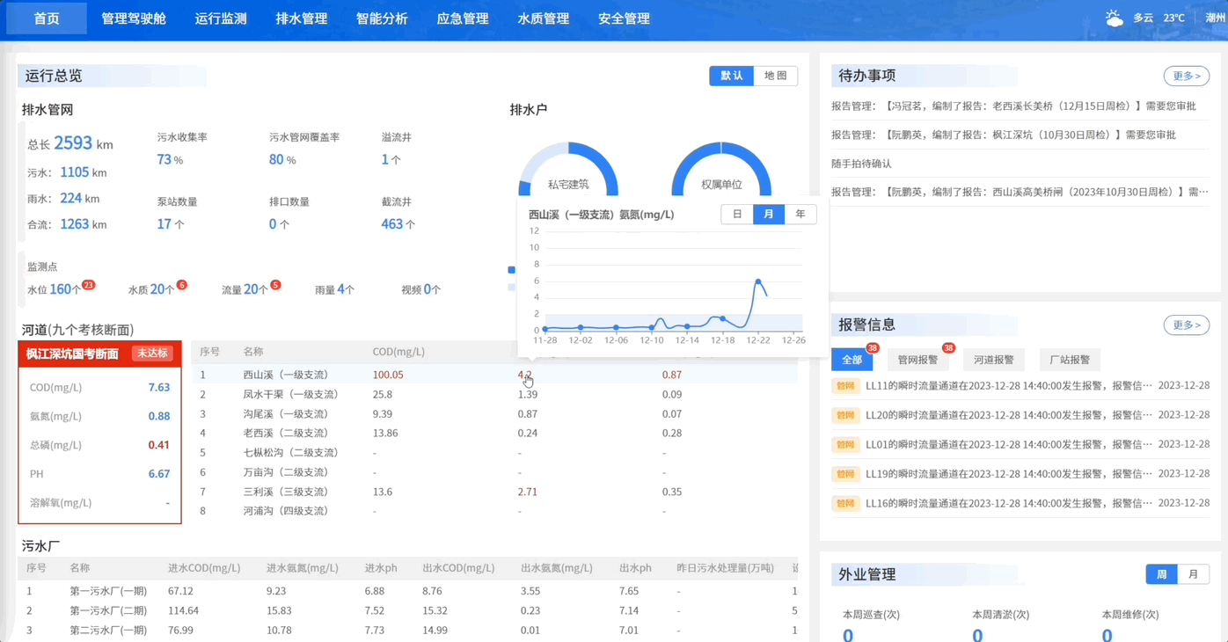Screen dimensions: 1228x642
Task: Click 泵站数量 17 个 value
Action: [x=171, y=224]
